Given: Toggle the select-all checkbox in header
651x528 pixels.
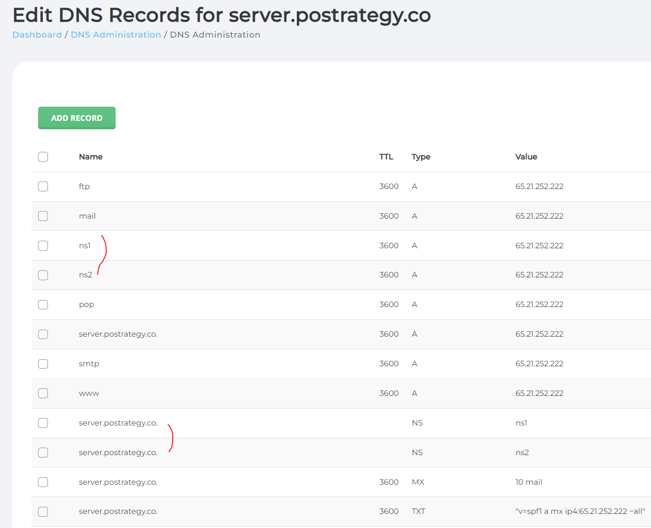Looking at the screenshot, I should tap(43, 157).
